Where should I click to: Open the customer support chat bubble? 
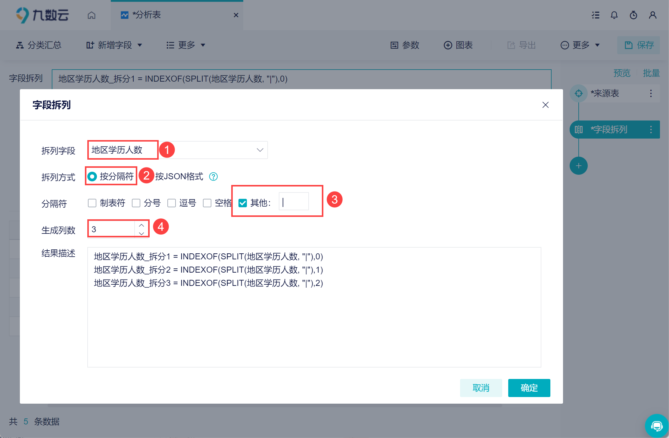656,426
